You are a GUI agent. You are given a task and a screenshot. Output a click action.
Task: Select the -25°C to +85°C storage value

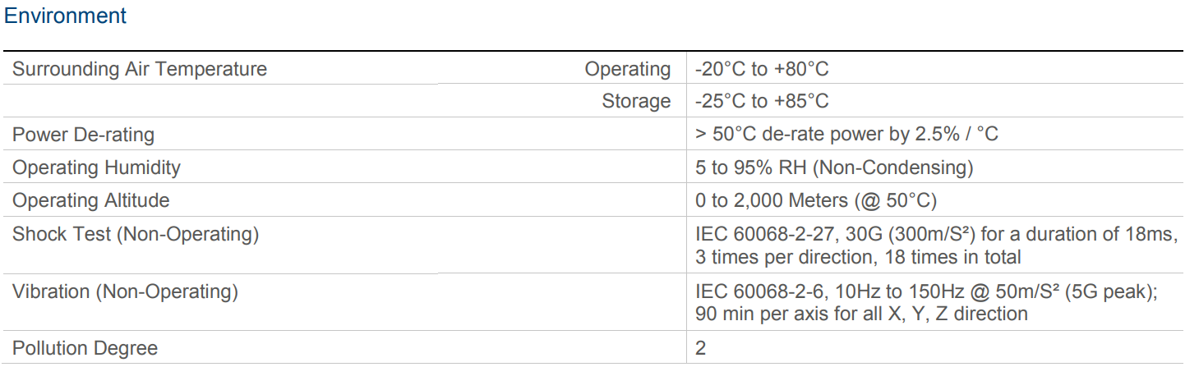(x=762, y=102)
